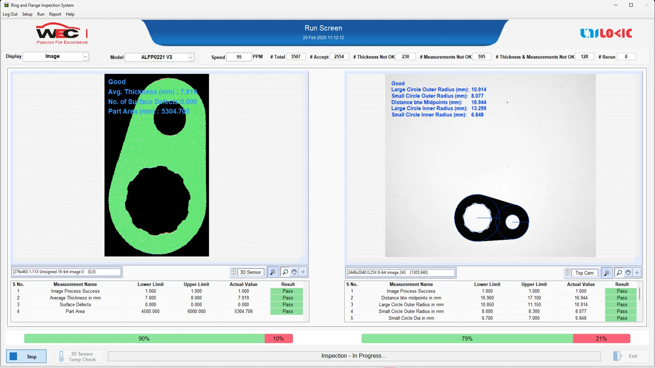This screenshot has height=368, width=655.
Task: Expand the Display dropdown showing Image
Action: tap(85, 57)
